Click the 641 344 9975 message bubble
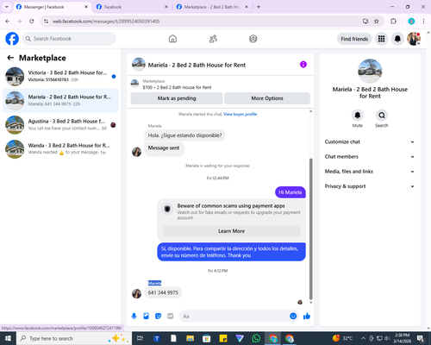This screenshot has width=431, height=345. [x=163, y=292]
